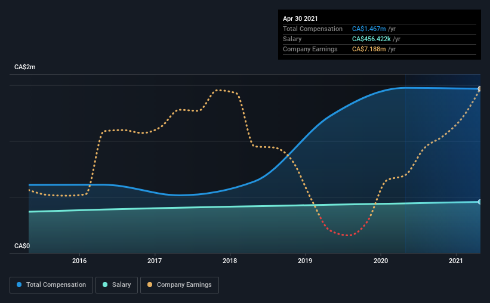Click the Salary tooltip row label
Screen dimensions: 490x303
point(292,39)
